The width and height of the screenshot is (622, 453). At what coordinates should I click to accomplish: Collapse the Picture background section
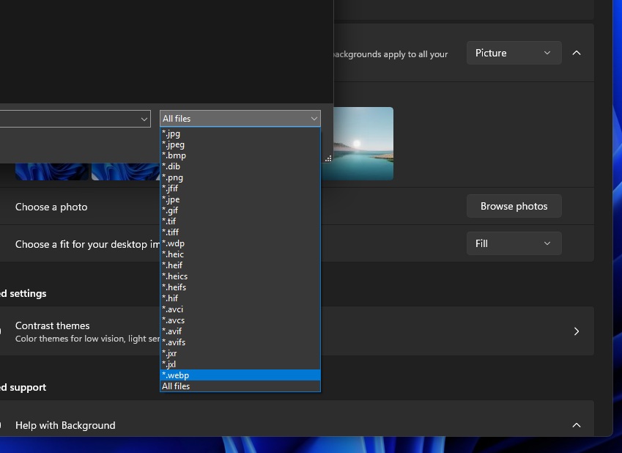576,52
